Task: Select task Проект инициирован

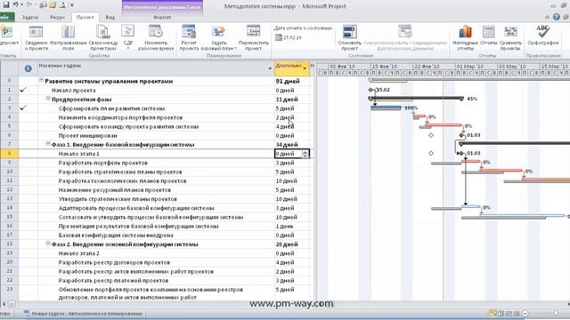Action: click(87, 136)
